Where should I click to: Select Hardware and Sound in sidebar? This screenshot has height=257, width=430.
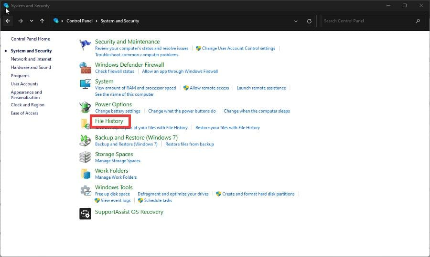click(x=31, y=67)
